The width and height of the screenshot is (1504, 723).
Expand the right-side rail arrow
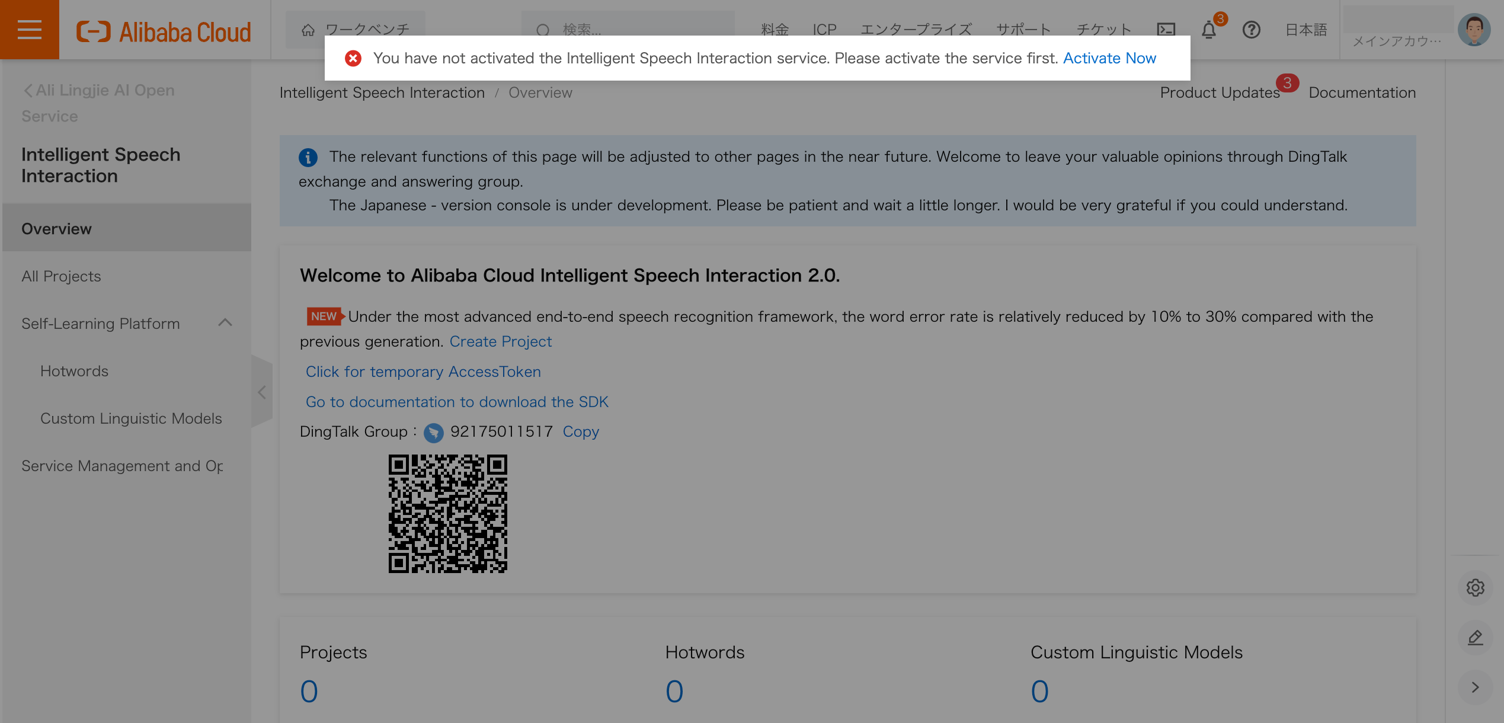point(1475,687)
